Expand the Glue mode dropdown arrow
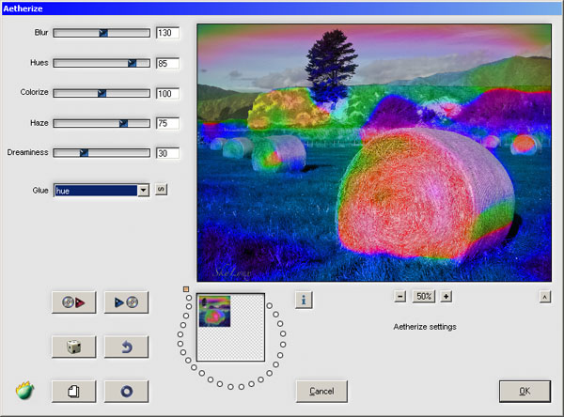The image size is (564, 417). pos(143,191)
